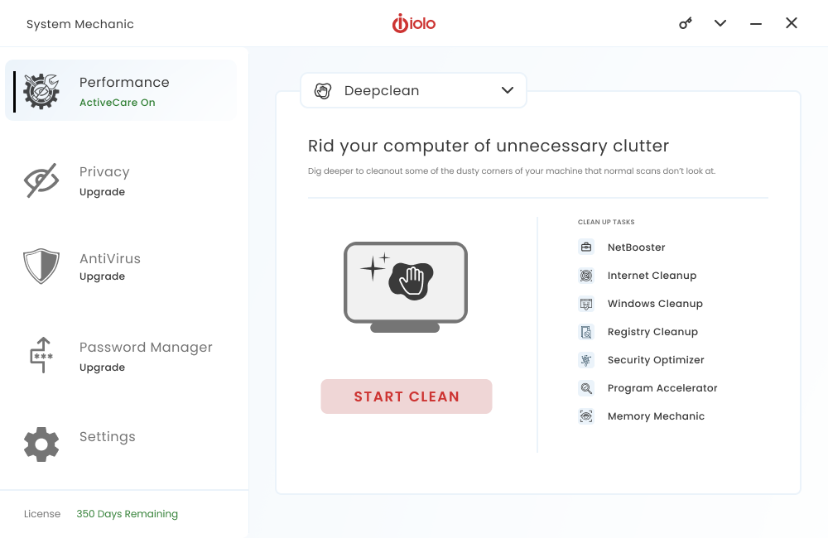Viewport: 828px width, 538px height.
Task: Select the NetBooster task label
Action: pyautogui.click(x=636, y=247)
